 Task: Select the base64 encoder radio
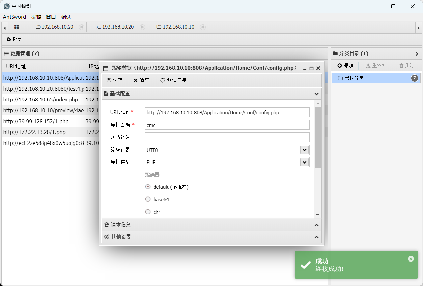pyautogui.click(x=148, y=199)
